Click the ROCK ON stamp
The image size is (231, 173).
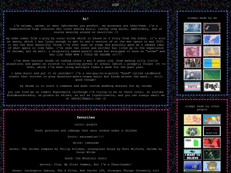click(x=212, y=131)
